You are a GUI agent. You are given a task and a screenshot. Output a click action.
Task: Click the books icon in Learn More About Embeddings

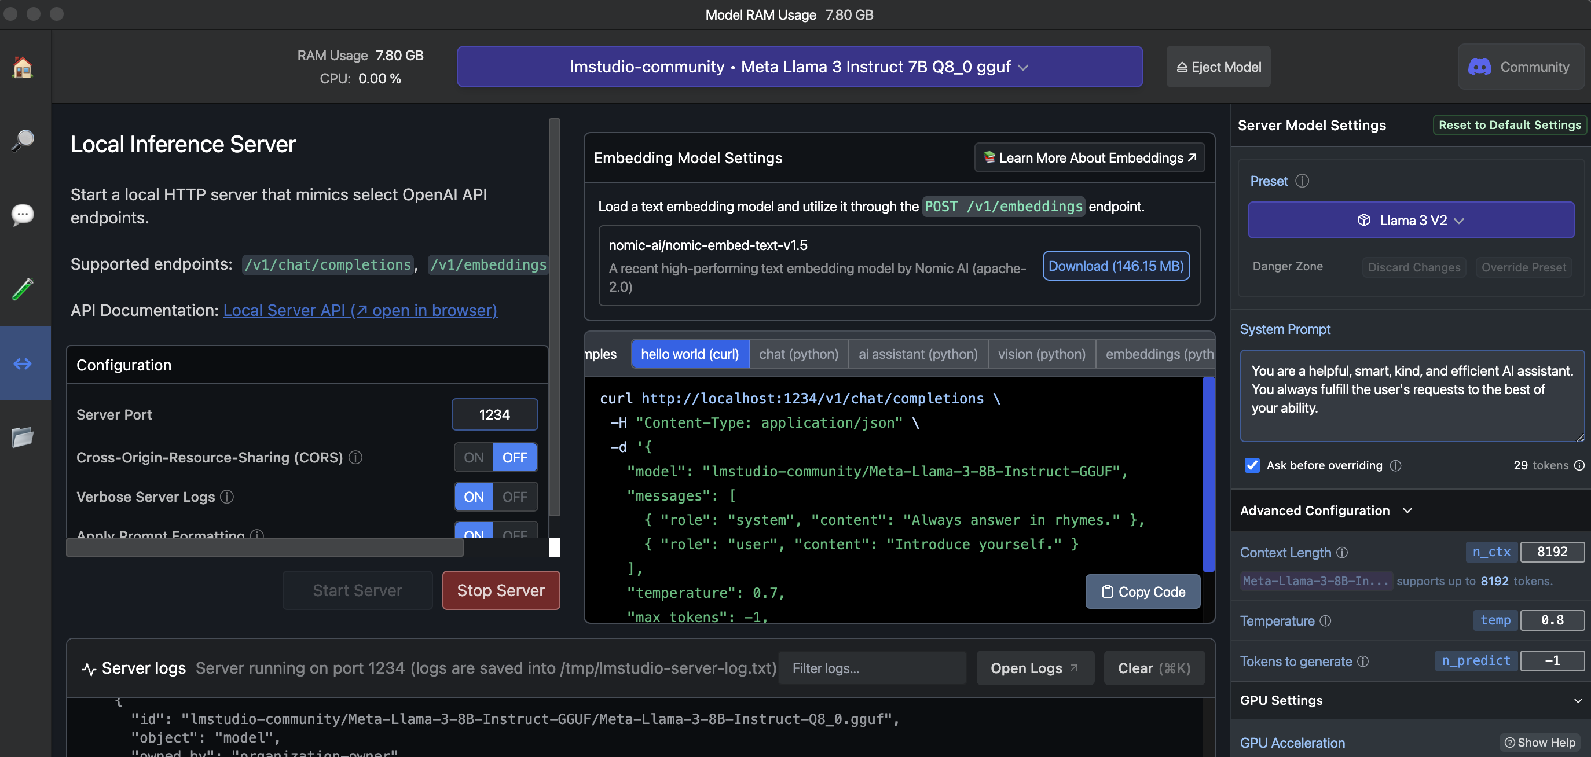(989, 157)
